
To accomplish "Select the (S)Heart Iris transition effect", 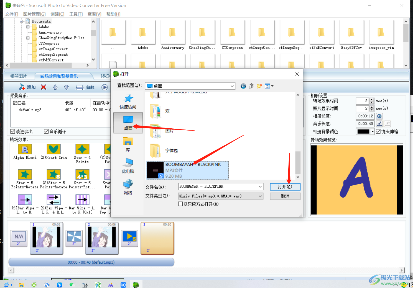I will (54, 152).
